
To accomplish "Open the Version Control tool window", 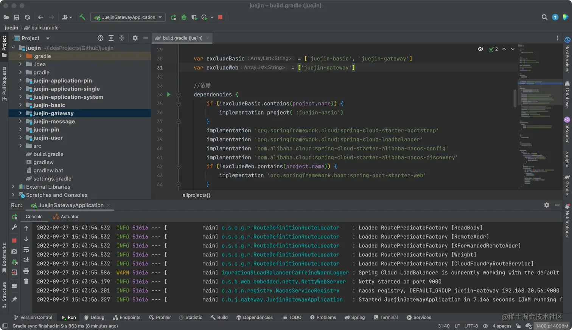I will [x=33, y=318].
